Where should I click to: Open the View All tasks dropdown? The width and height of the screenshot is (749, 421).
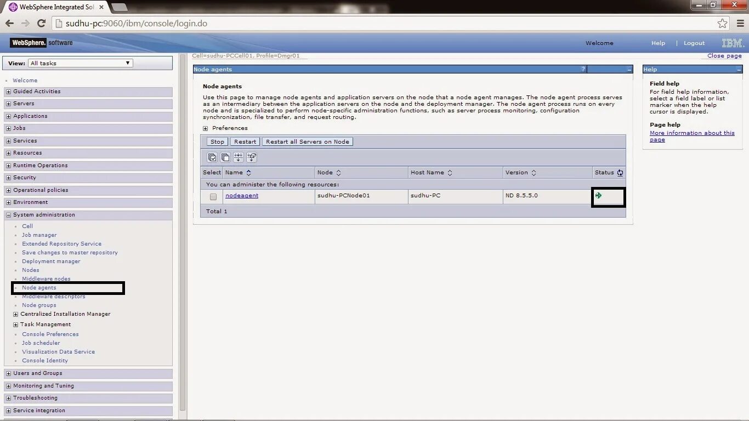(x=80, y=63)
